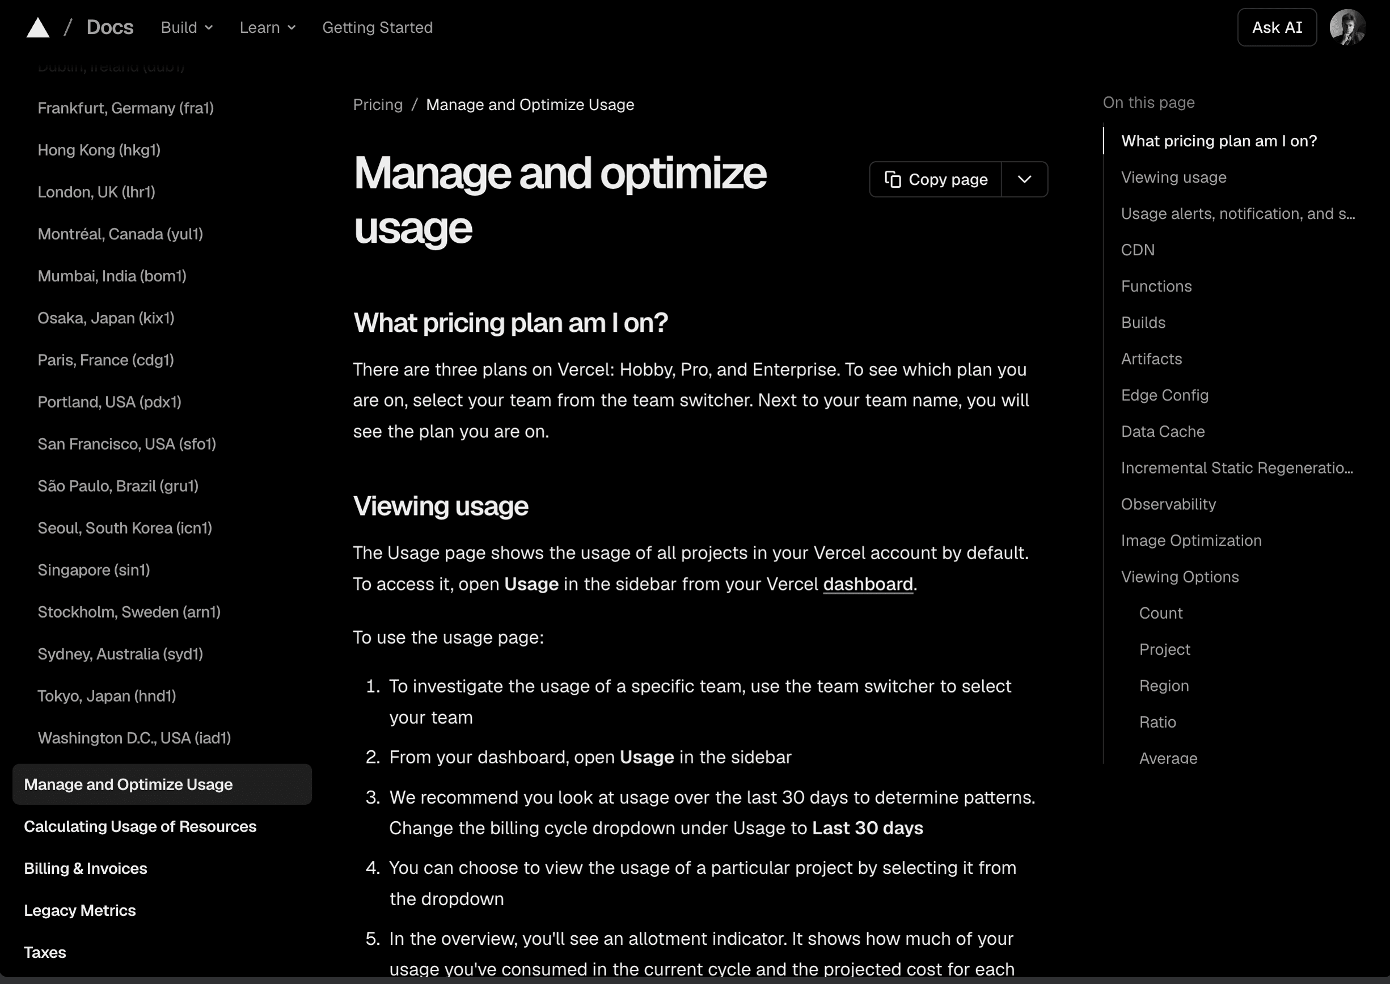This screenshot has width=1390, height=984.
Task: Open Legacy Metrics page
Action: coord(79,910)
